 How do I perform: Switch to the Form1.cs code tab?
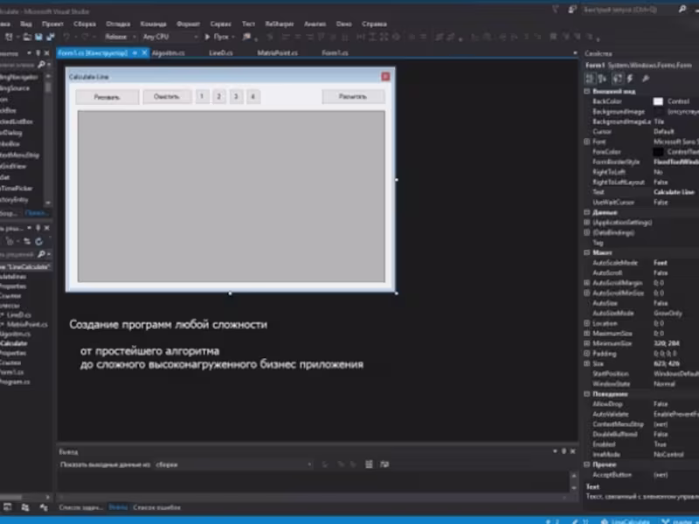335,53
